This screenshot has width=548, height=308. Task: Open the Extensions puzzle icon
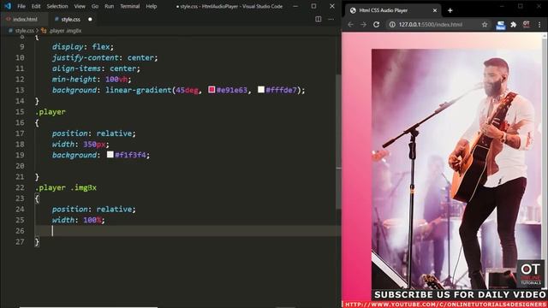tap(514, 25)
